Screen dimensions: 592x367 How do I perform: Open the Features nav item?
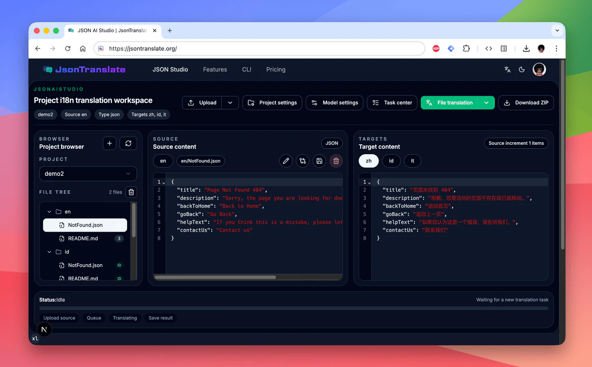[x=215, y=70]
